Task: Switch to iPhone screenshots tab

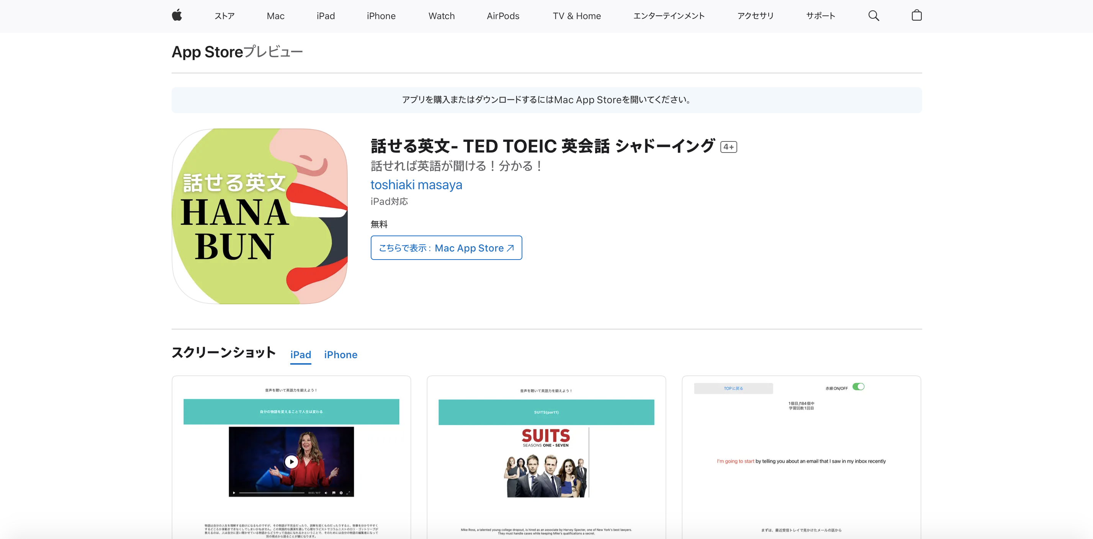Action: [x=340, y=355]
